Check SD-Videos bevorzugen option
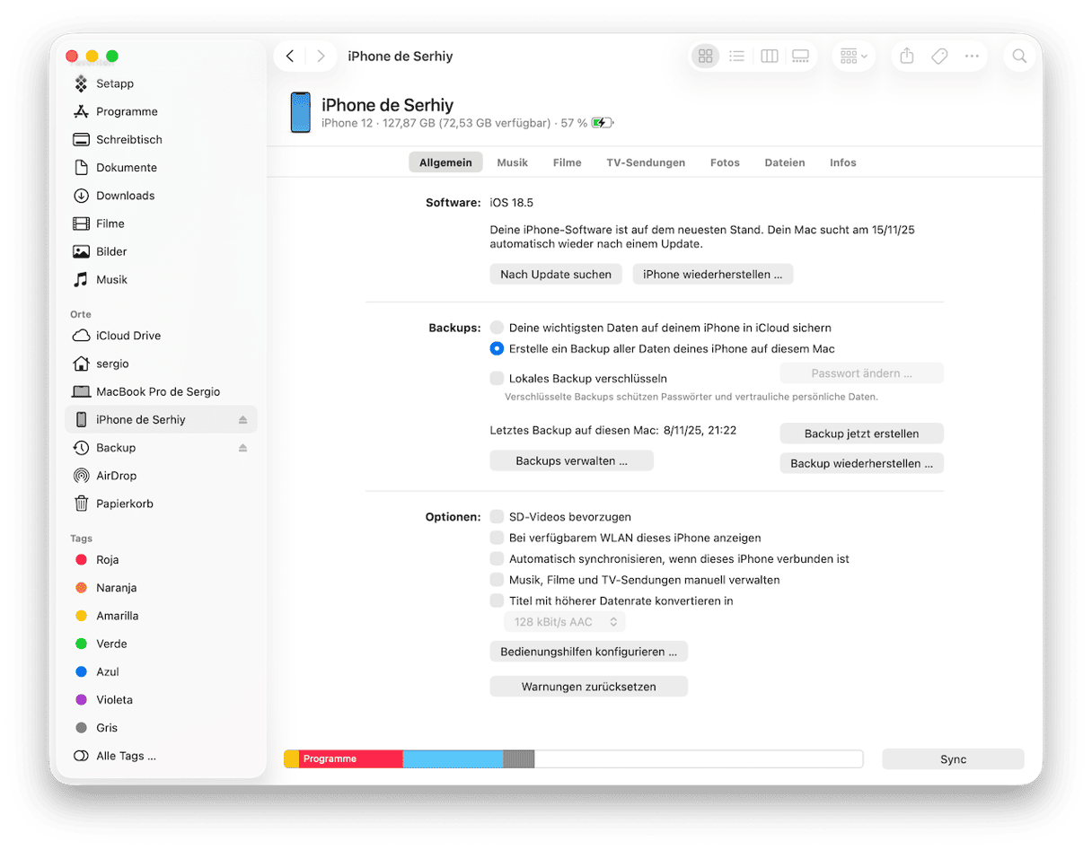The height and width of the screenshot is (850, 1092). [x=497, y=517]
